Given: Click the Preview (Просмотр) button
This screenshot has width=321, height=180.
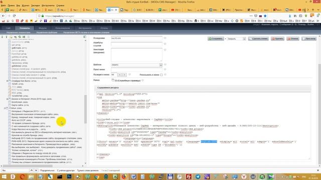Looking at the screenshot, I should point(309,38).
